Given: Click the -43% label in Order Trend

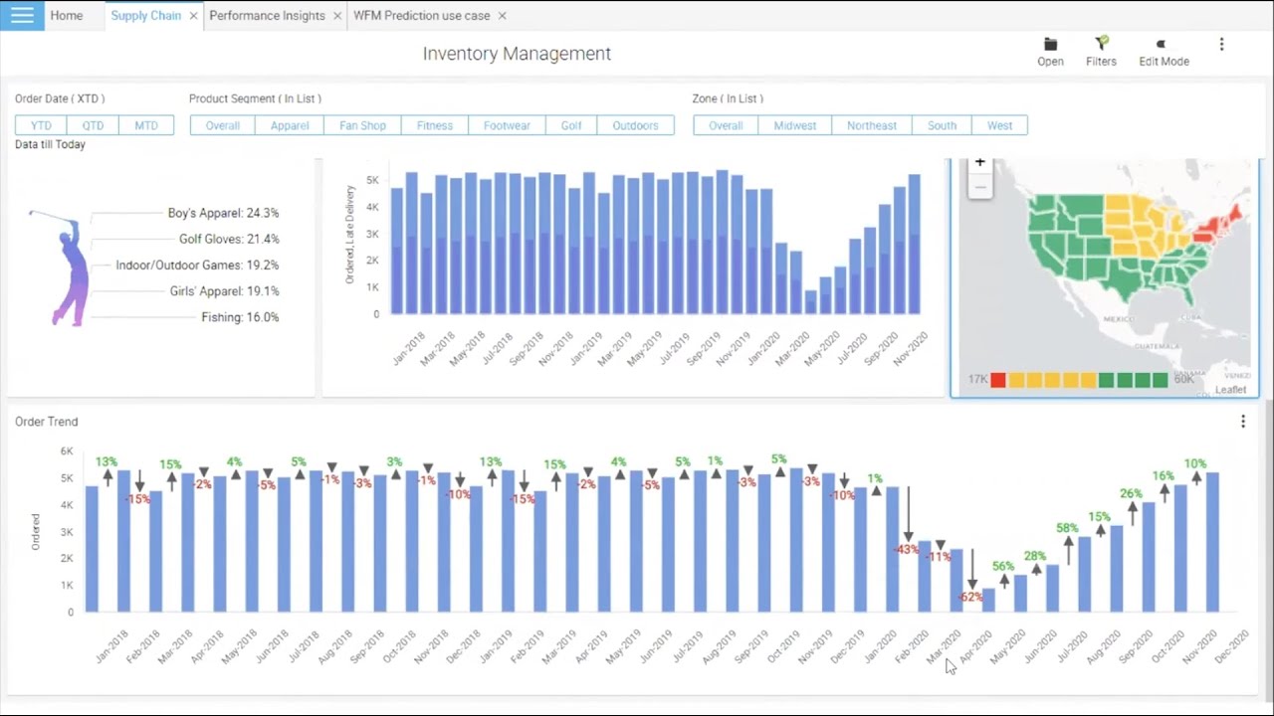Looking at the screenshot, I should 906,549.
